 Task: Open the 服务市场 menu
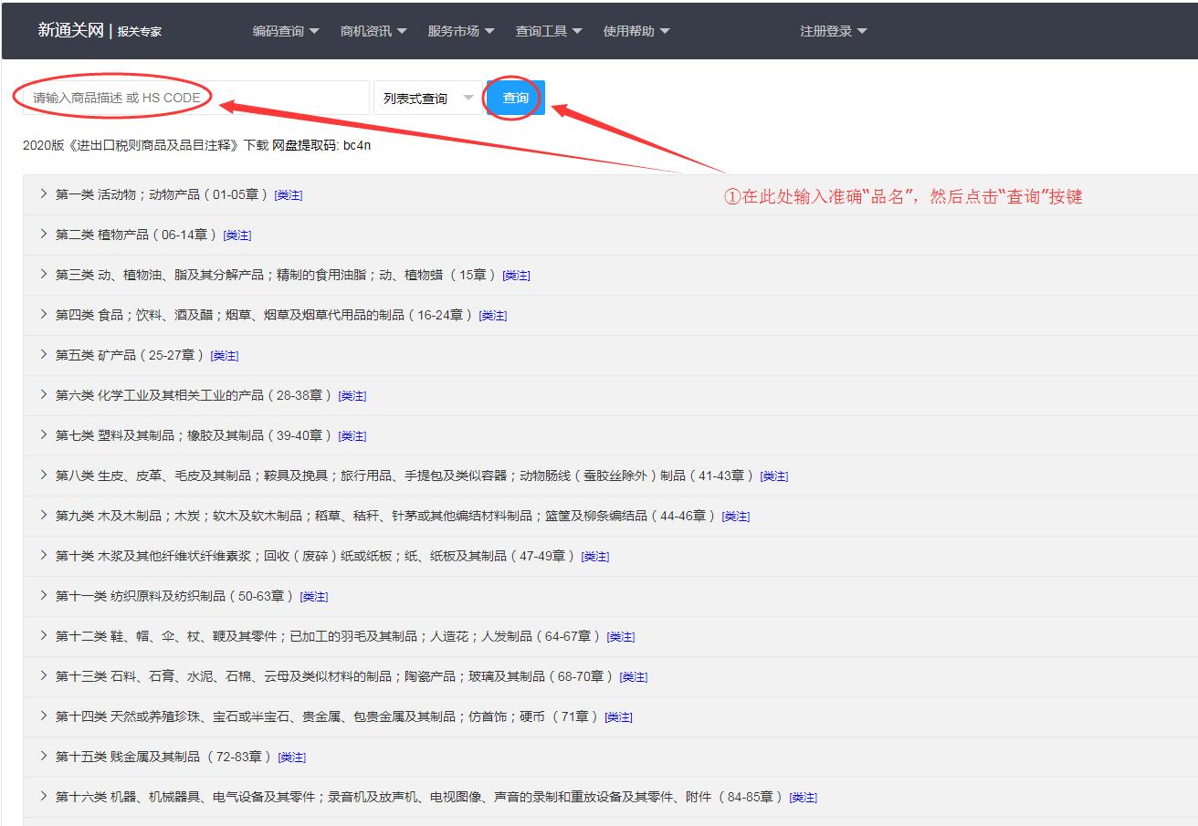click(461, 31)
